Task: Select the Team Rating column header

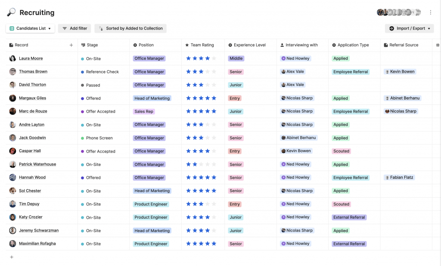Action: coord(202,45)
